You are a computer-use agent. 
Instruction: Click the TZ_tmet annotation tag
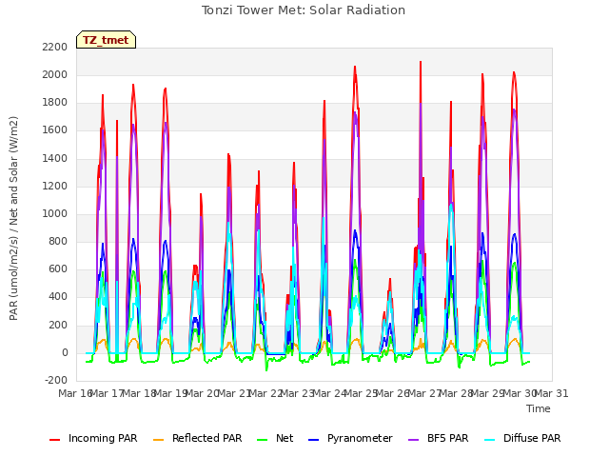pos(106,40)
